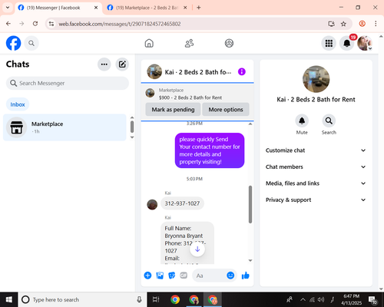Image resolution: width=384 pixels, height=307 pixels.
Task: Click the chat header listing avatar
Action: pyautogui.click(x=154, y=71)
